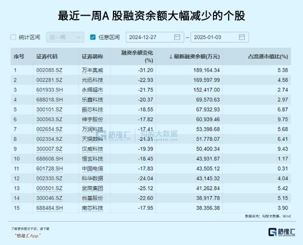Open stock code 300046.SZ link
The image size is (303, 245).
(49, 198)
